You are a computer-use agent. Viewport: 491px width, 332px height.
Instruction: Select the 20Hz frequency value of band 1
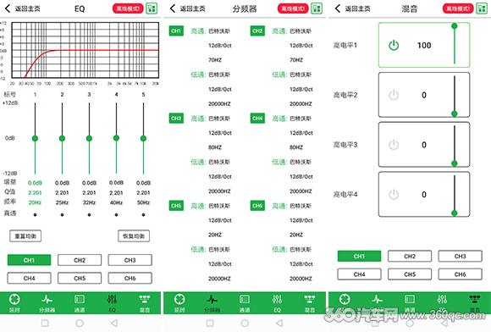tap(35, 202)
